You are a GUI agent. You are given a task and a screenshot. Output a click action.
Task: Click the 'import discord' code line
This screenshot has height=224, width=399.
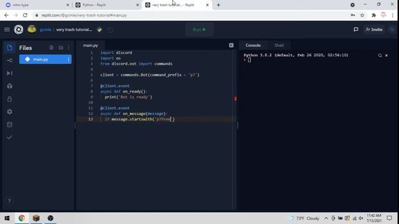point(116,52)
